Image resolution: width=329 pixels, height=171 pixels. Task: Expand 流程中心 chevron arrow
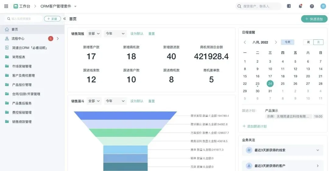pos(58,38)
